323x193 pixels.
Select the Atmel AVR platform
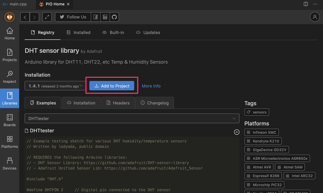(x=259, y=167)
